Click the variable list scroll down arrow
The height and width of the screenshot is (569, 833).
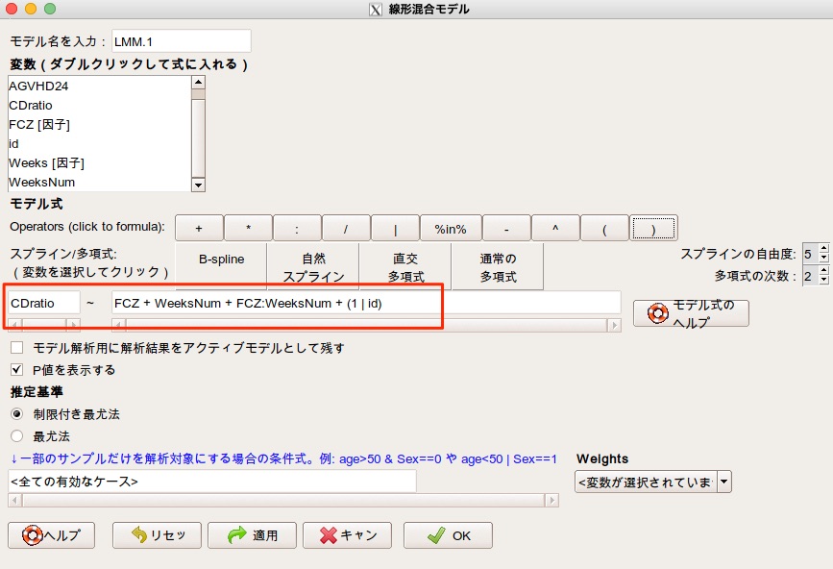[x=198, y=185]
